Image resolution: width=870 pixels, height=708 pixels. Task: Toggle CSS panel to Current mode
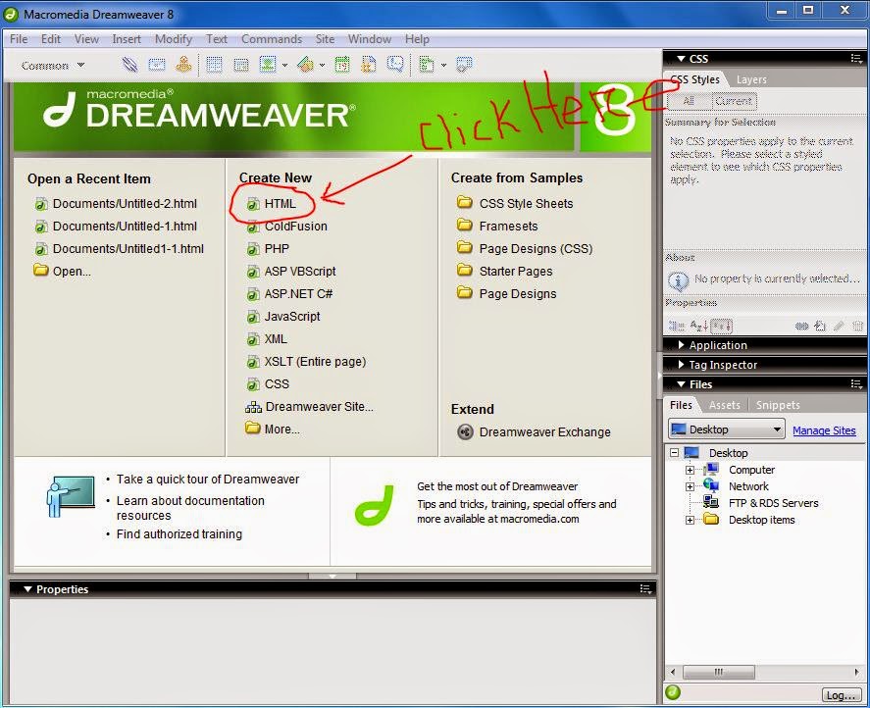click(734, 101)
